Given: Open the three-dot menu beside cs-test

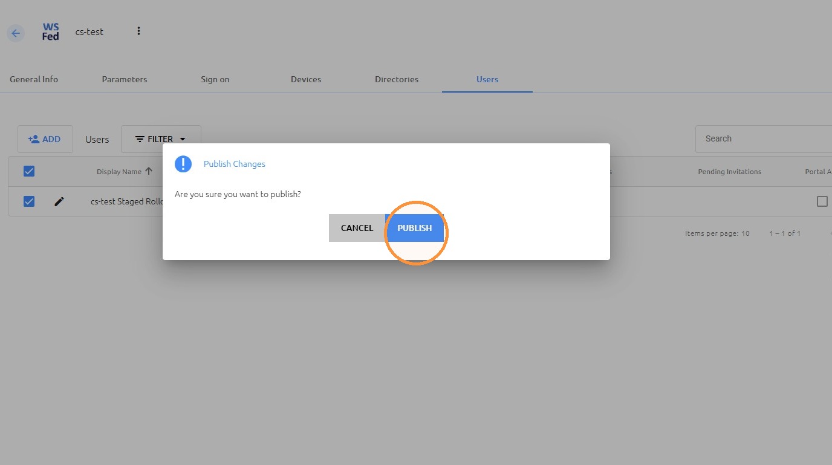Looking at the screenshot, I should click(x=138, y=31).
